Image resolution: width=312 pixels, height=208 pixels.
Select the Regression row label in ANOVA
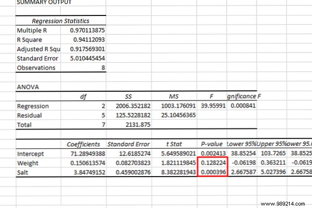pos(33,106)
